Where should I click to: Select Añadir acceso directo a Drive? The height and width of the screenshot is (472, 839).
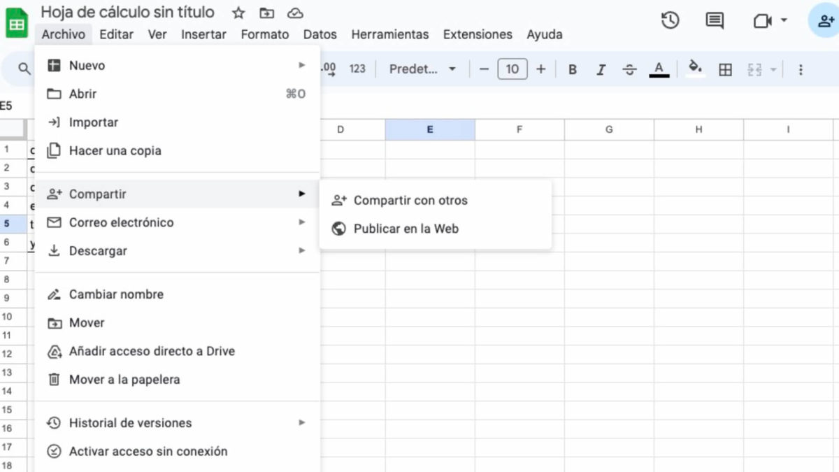[178, 351]
